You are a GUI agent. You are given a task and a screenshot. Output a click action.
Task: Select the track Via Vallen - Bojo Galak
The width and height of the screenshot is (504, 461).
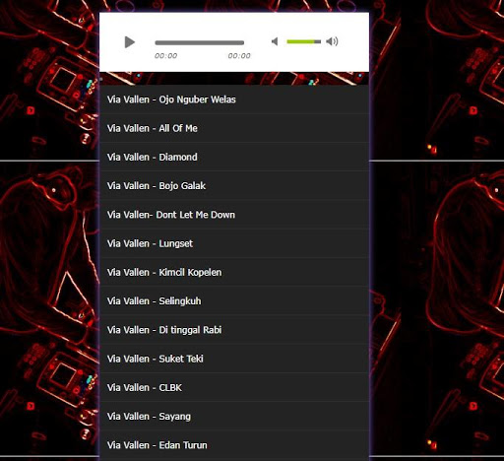tap(234, 186)
